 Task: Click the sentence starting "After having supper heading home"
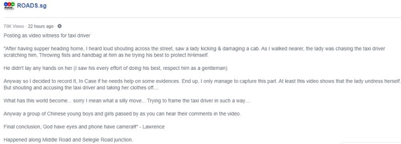point(194,49)
